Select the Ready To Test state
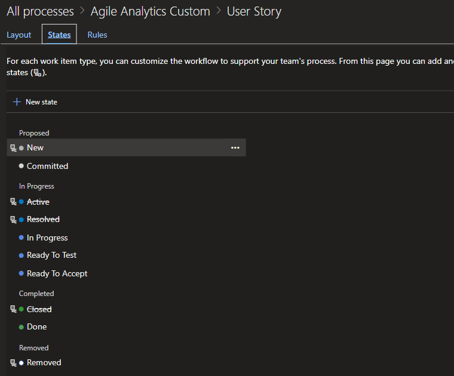454x376 pixels. tap(51, 255)
